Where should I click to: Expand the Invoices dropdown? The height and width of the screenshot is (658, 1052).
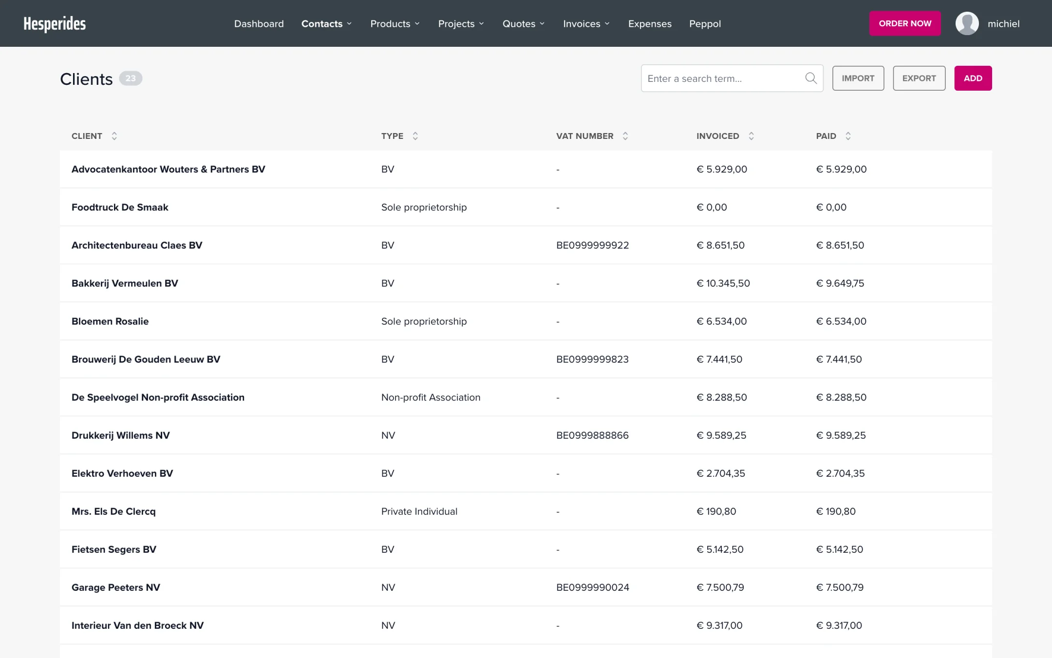[586, 23]
